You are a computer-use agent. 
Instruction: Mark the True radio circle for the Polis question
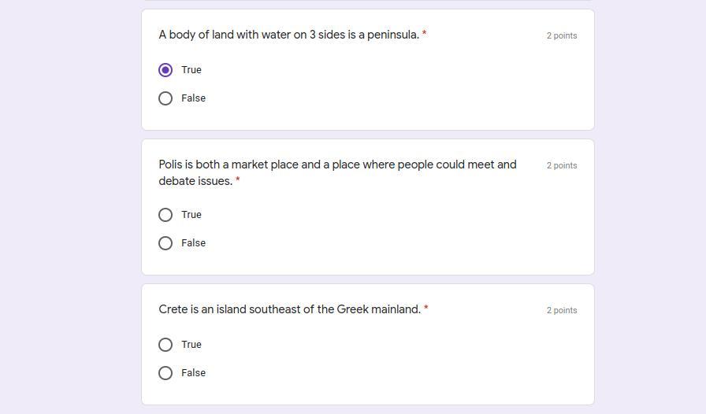pyautogui.click(x=165, y=215)
